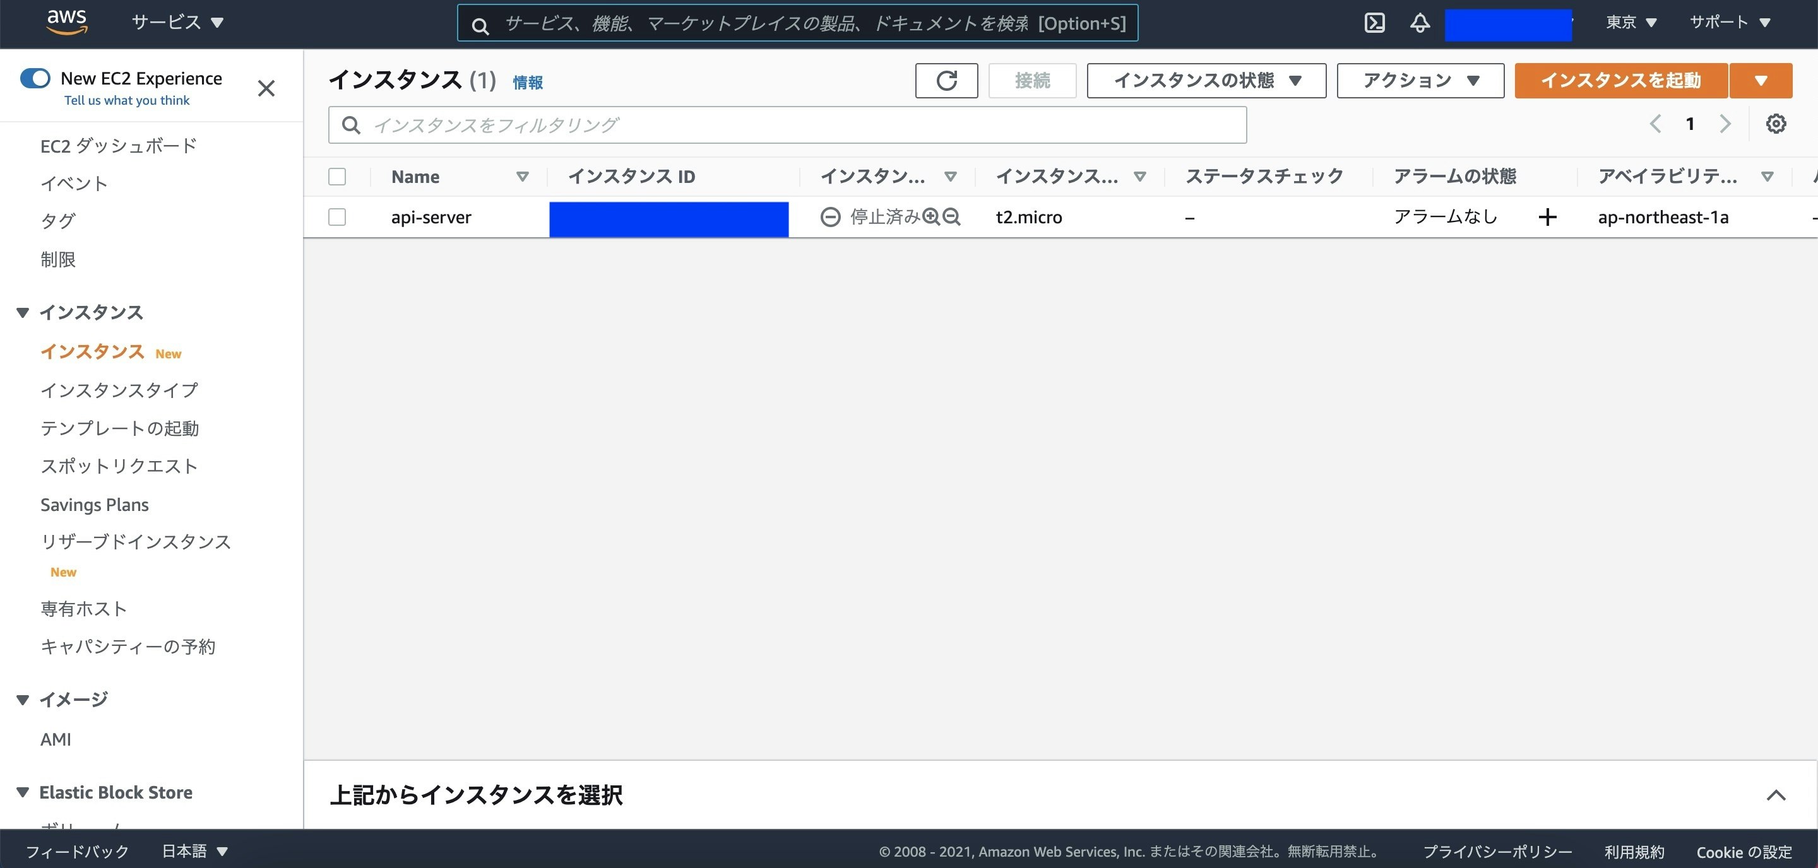Expand the bottom details panel chevron
The image size is (1818, 868).
[1776, 795]
